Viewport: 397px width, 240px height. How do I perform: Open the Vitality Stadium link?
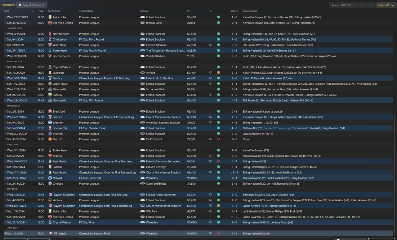tap(156, 56)
